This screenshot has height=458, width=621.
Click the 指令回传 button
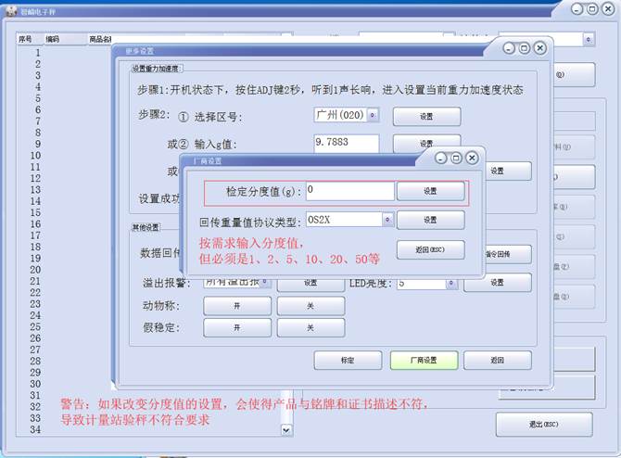point(508,254)
